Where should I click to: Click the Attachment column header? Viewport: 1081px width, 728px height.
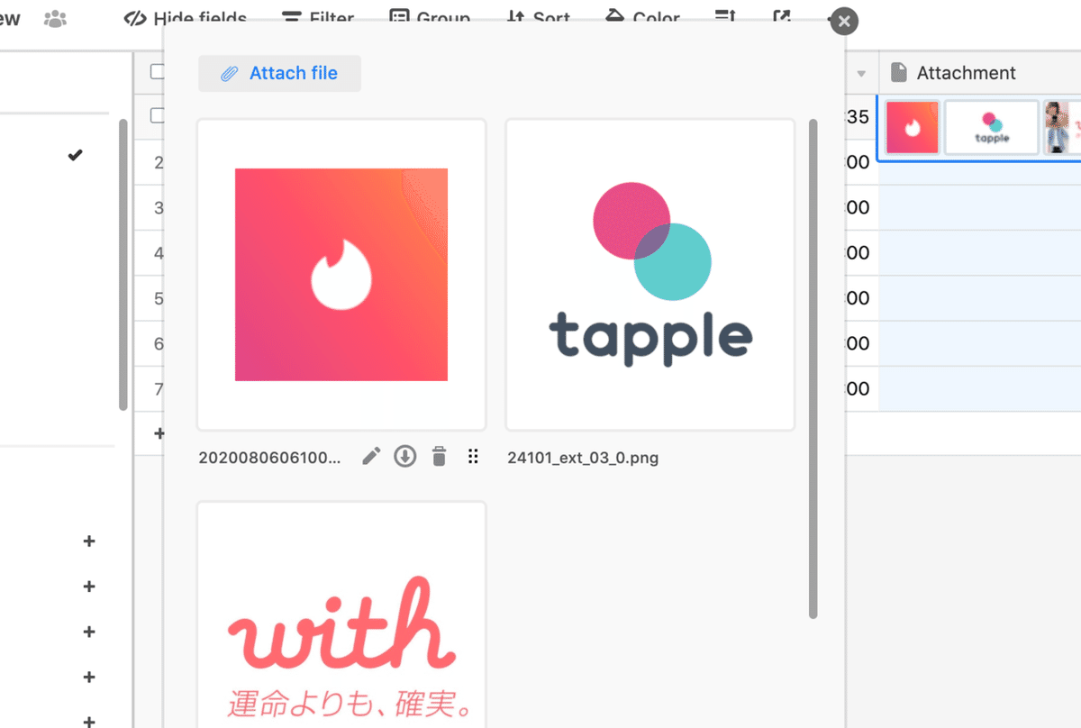coord(980,73)
